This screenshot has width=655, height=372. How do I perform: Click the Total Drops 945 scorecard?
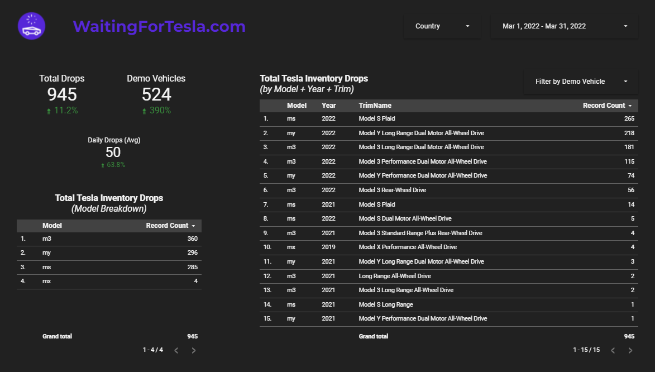click(x=62, y=94)
